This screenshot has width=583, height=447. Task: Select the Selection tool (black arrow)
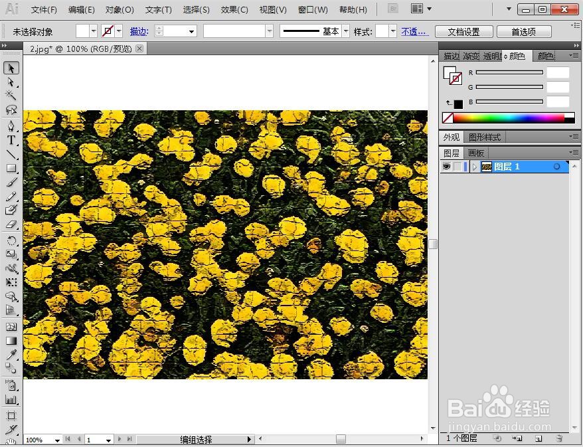[11, 68]
